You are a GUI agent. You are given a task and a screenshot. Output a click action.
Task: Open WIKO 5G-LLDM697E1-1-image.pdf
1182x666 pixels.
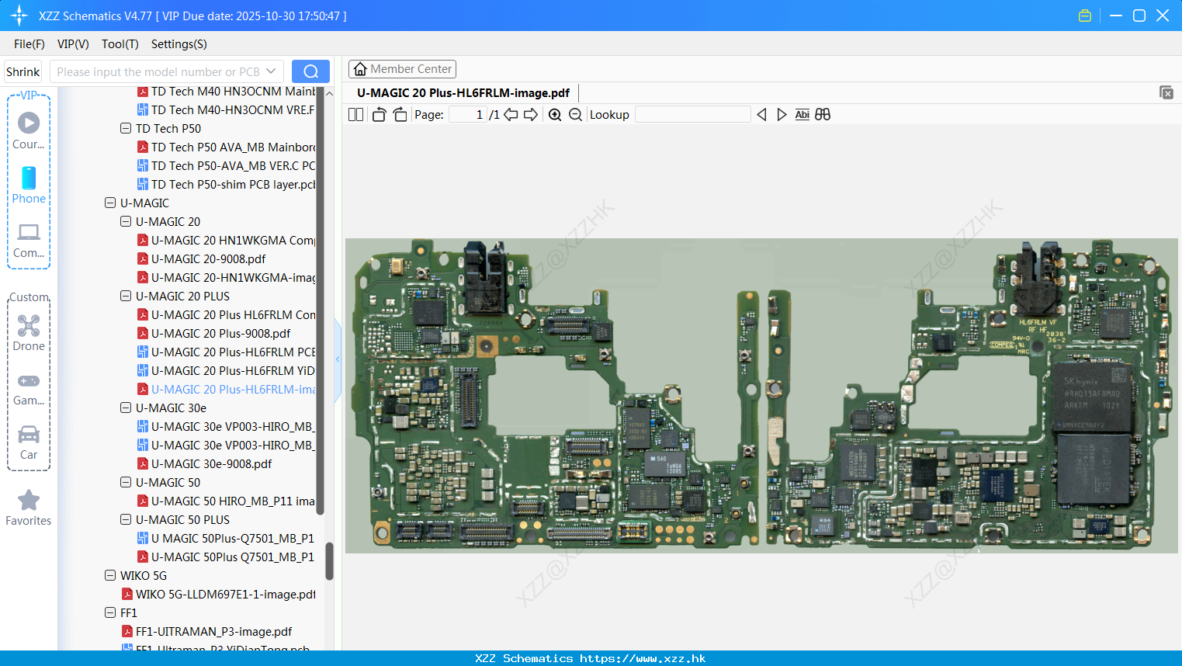click(x=218, y=595)
